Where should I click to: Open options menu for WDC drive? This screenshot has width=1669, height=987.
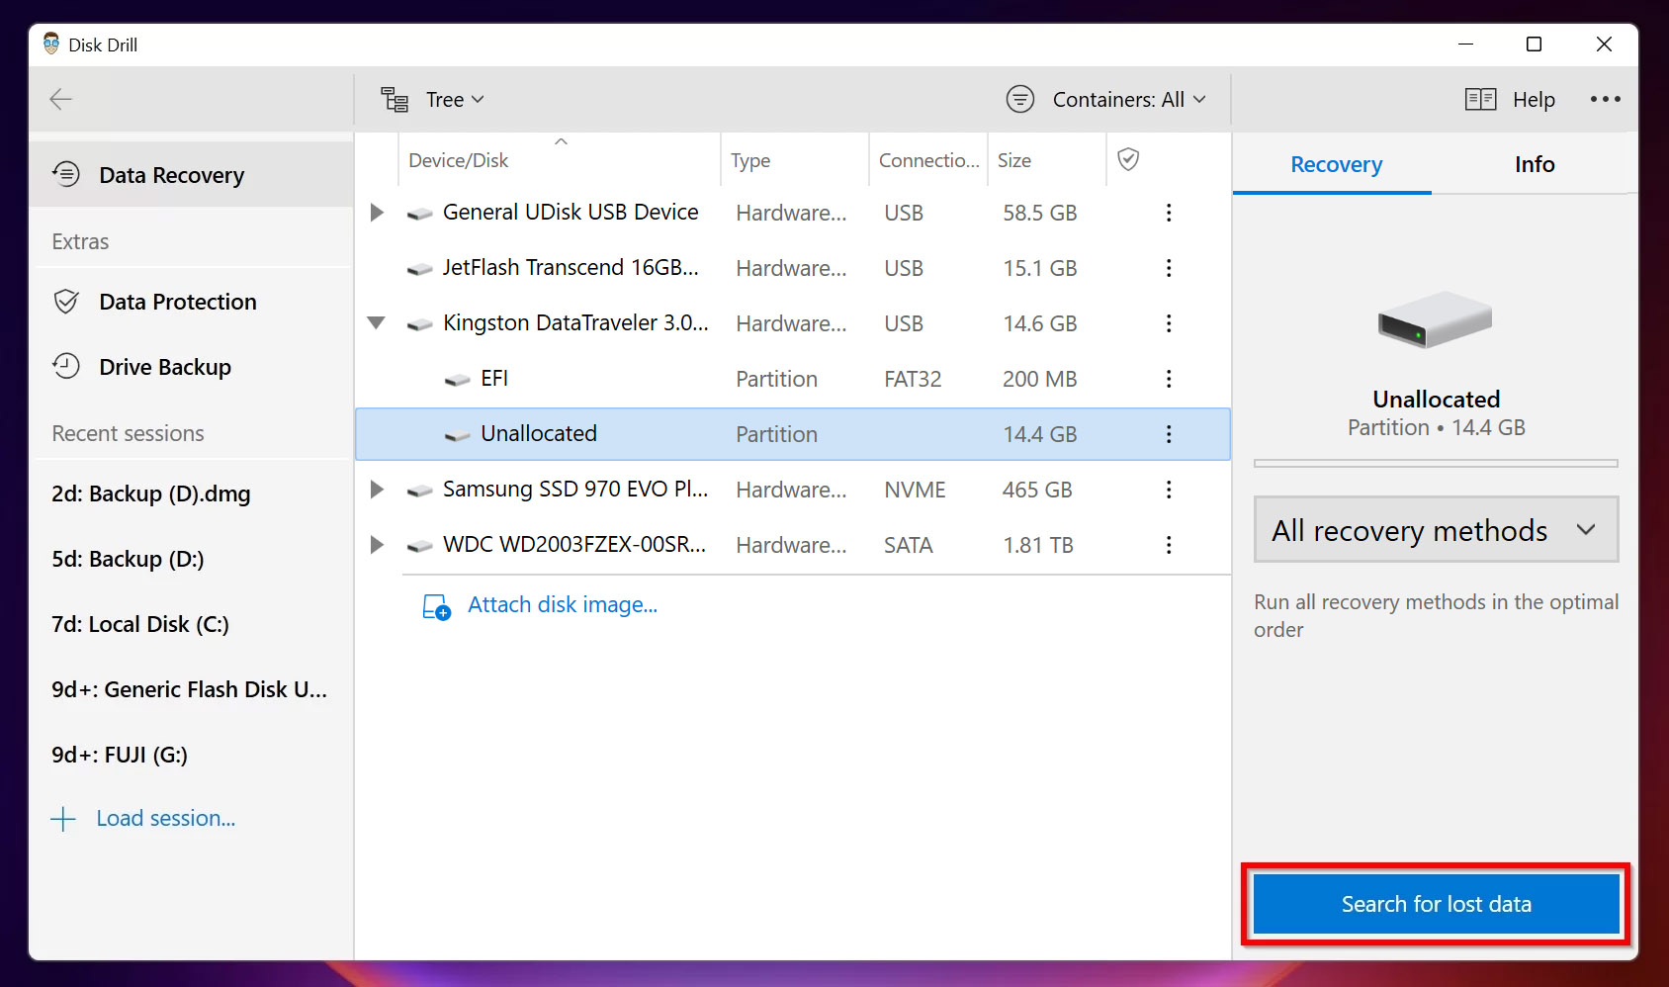tap(1169, 545)
